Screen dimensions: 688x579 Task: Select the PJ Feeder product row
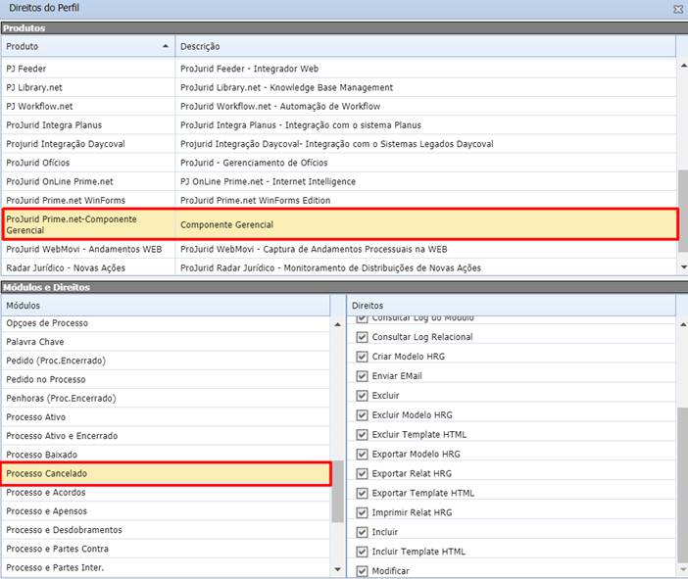click(338, 69)
